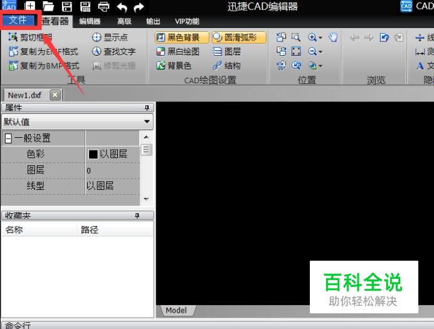This screenshot has height=329, width=434.
Task: Switch to the 查看器 tab
Action: point(55,21)
